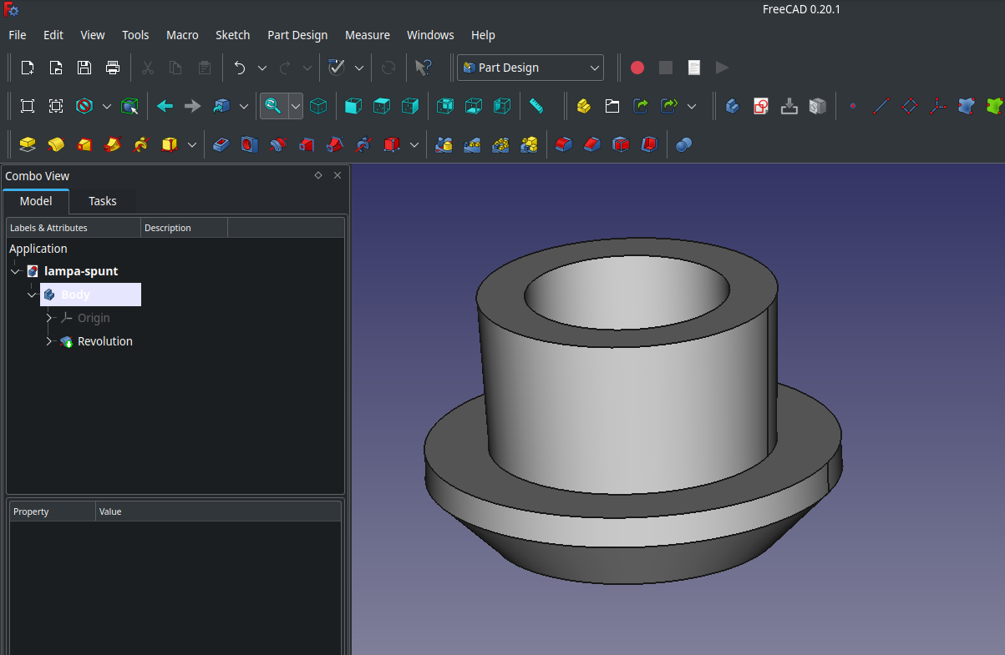Expand the Revolution tree item
Screen dimensions: 1005x655
pyautogui.click(x=49, y=341)
